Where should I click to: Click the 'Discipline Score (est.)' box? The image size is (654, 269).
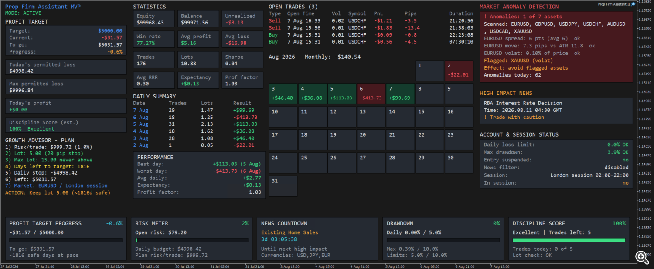point(66,125)
